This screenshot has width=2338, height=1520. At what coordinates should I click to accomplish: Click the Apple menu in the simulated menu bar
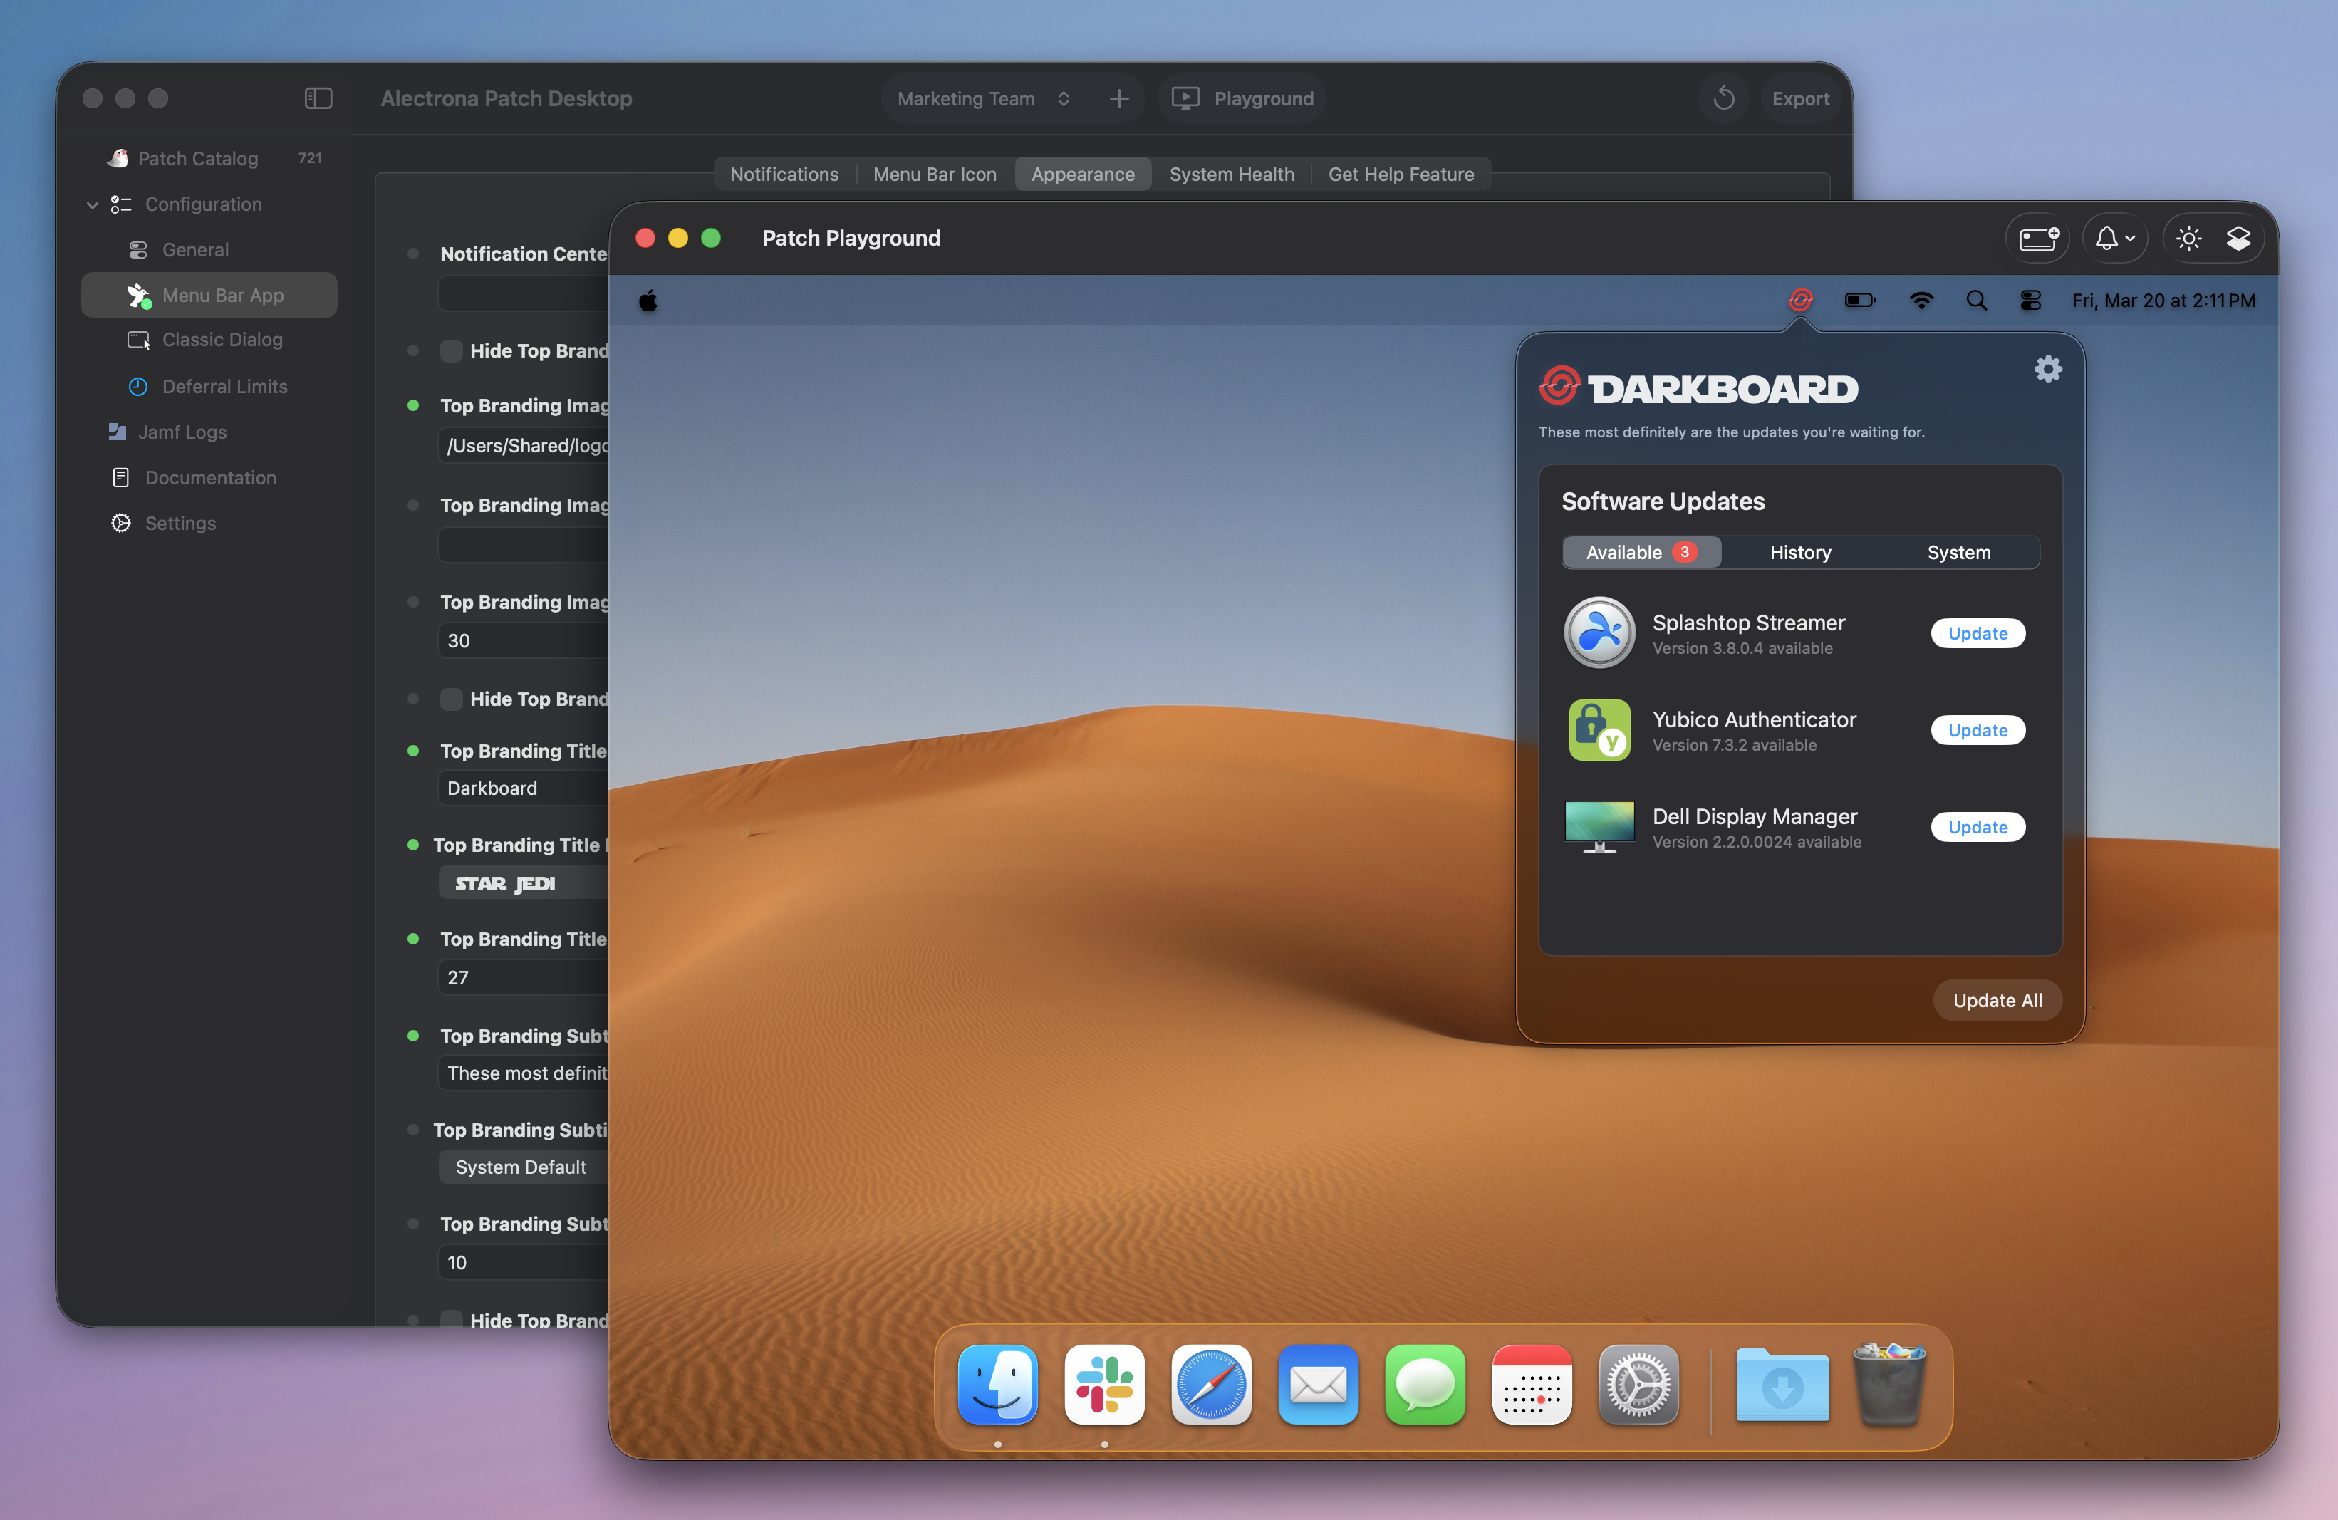648,301
